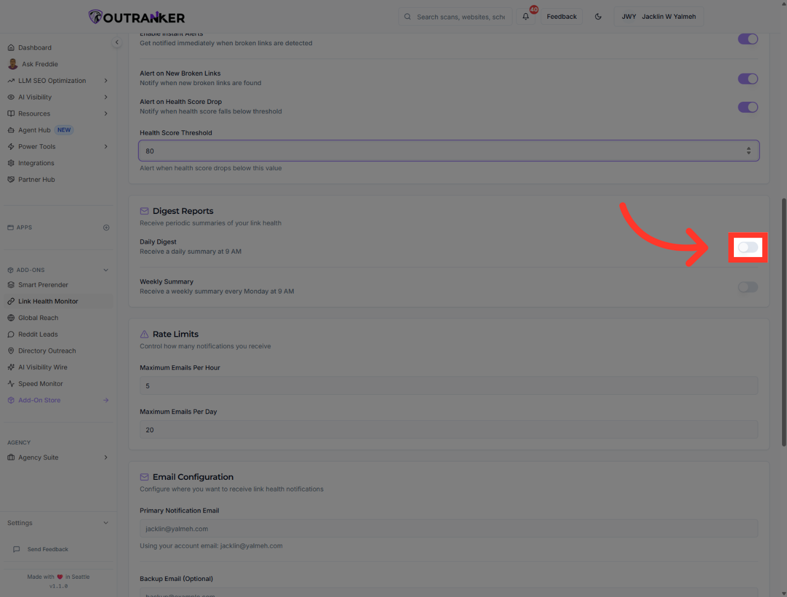Open Ask Freddie avatar icon
This screenshot has width=787, height=597.
(13, 64)
